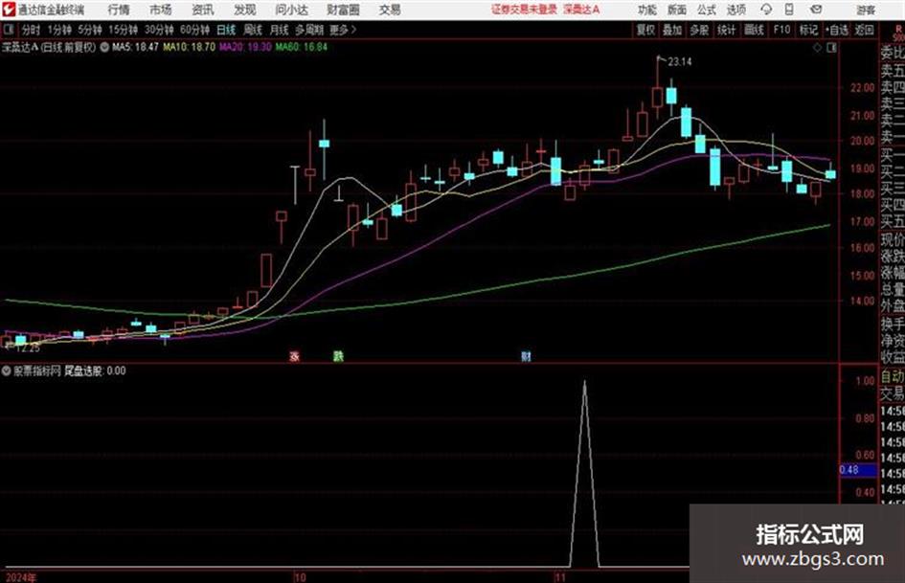
Task: Click the 涨 event marker below the chart
Action: click(x=294, y=356)
